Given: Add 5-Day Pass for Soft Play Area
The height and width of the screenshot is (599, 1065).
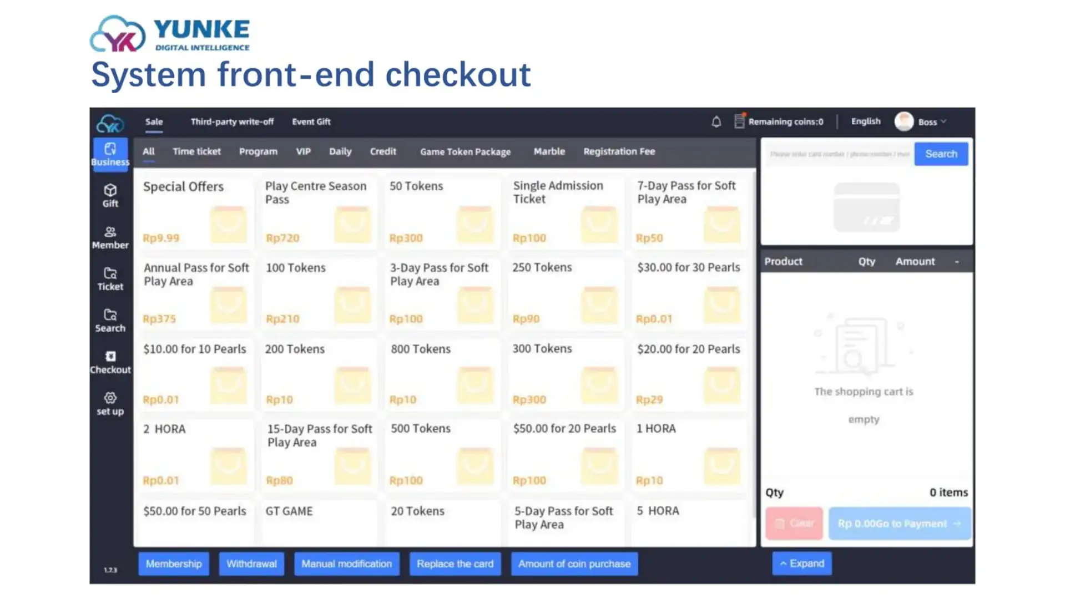Looking at the screenshot, I should 566,523.
